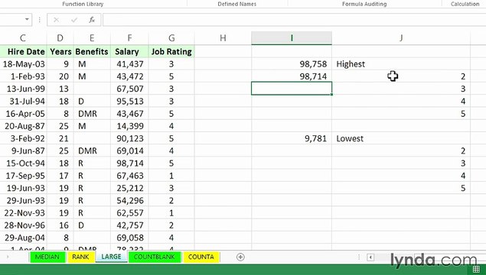Viewport: 486px width, 275px height.
Task: Click the Lowest label cell
Action: click(401, 138)
